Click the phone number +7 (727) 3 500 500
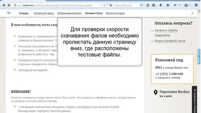Screen dimensions: 201x113 tap(169, 74)
